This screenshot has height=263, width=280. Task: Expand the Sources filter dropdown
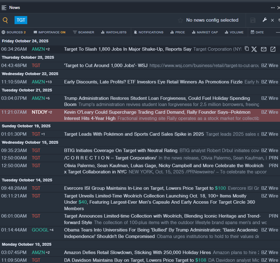point(14,32)
